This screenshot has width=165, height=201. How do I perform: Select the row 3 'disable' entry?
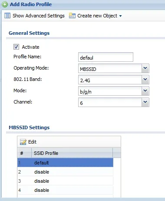pyautogui.click(x=65, y=181)
